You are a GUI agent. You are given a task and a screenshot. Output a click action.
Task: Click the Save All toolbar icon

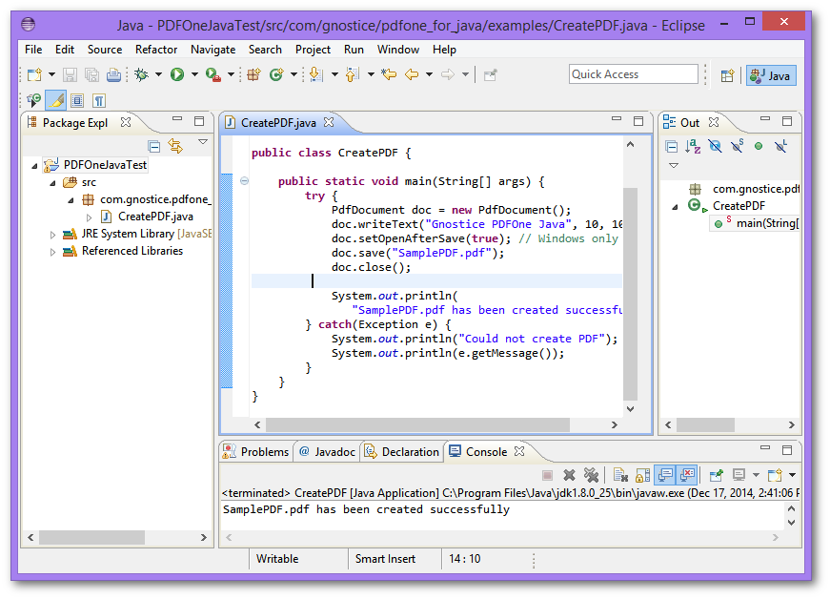[92, 74]
